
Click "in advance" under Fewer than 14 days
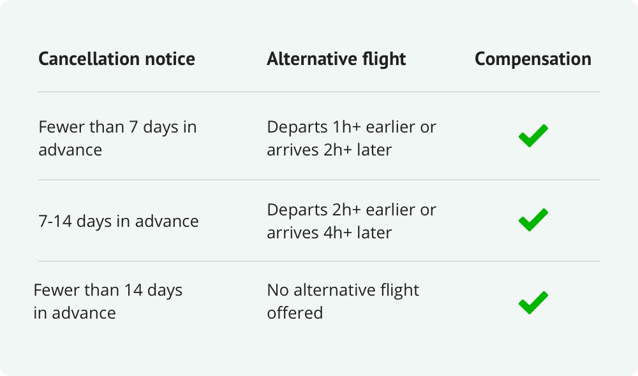(75, 314)
